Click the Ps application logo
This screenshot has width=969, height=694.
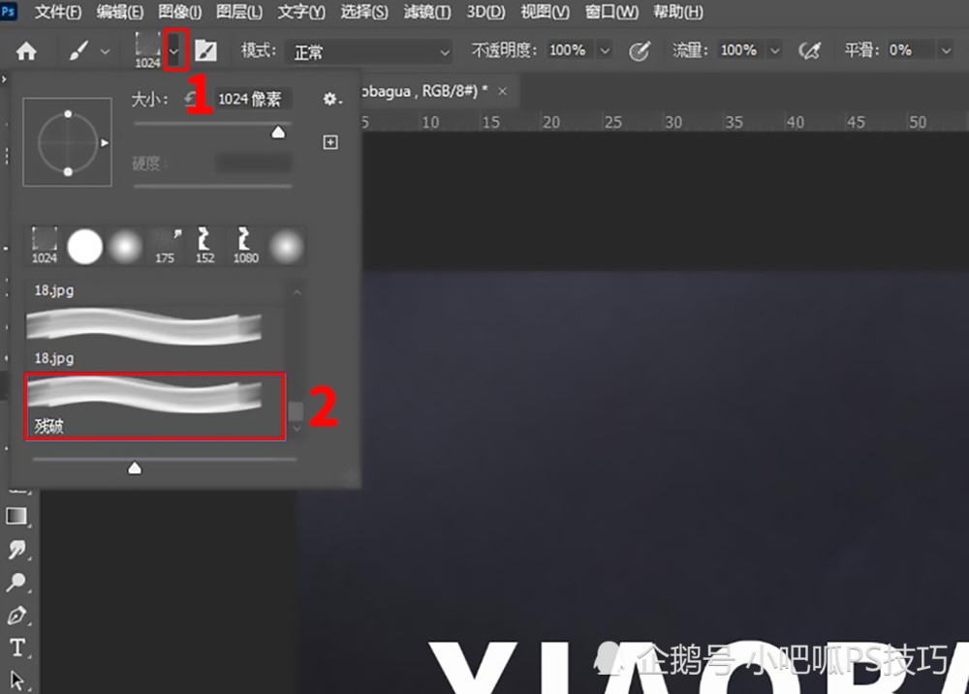[8, 11]
